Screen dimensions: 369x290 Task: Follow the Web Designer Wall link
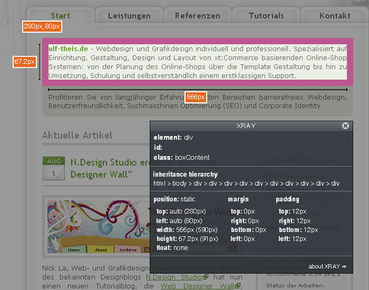(198, 286)
